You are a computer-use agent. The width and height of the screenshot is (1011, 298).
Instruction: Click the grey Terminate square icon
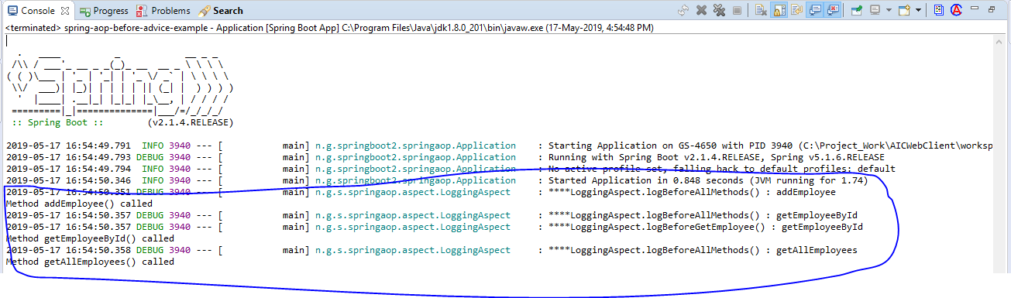click(x=737, y=10)
